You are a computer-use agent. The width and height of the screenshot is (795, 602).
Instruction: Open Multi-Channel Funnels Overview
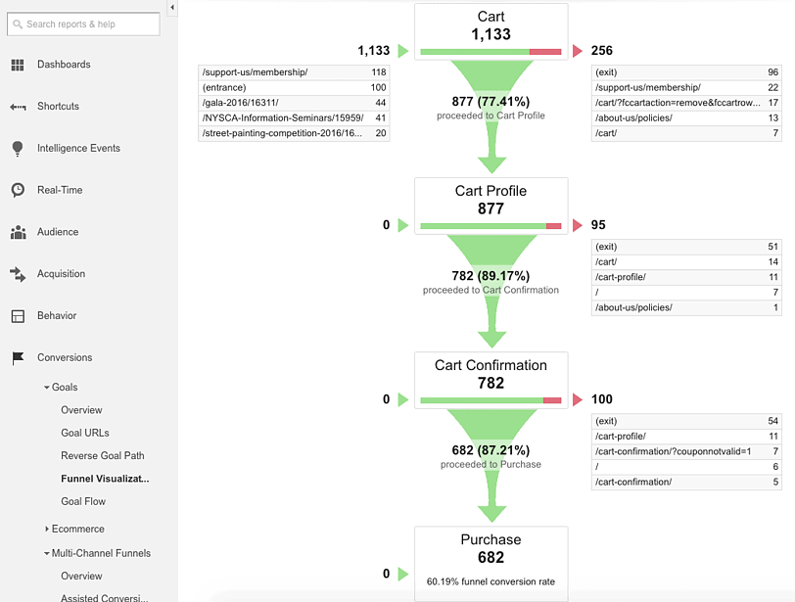[x=81, y=577]
